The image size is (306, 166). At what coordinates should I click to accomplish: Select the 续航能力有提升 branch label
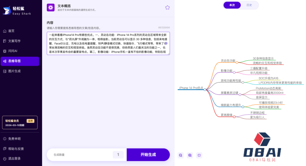coord(231,105)
